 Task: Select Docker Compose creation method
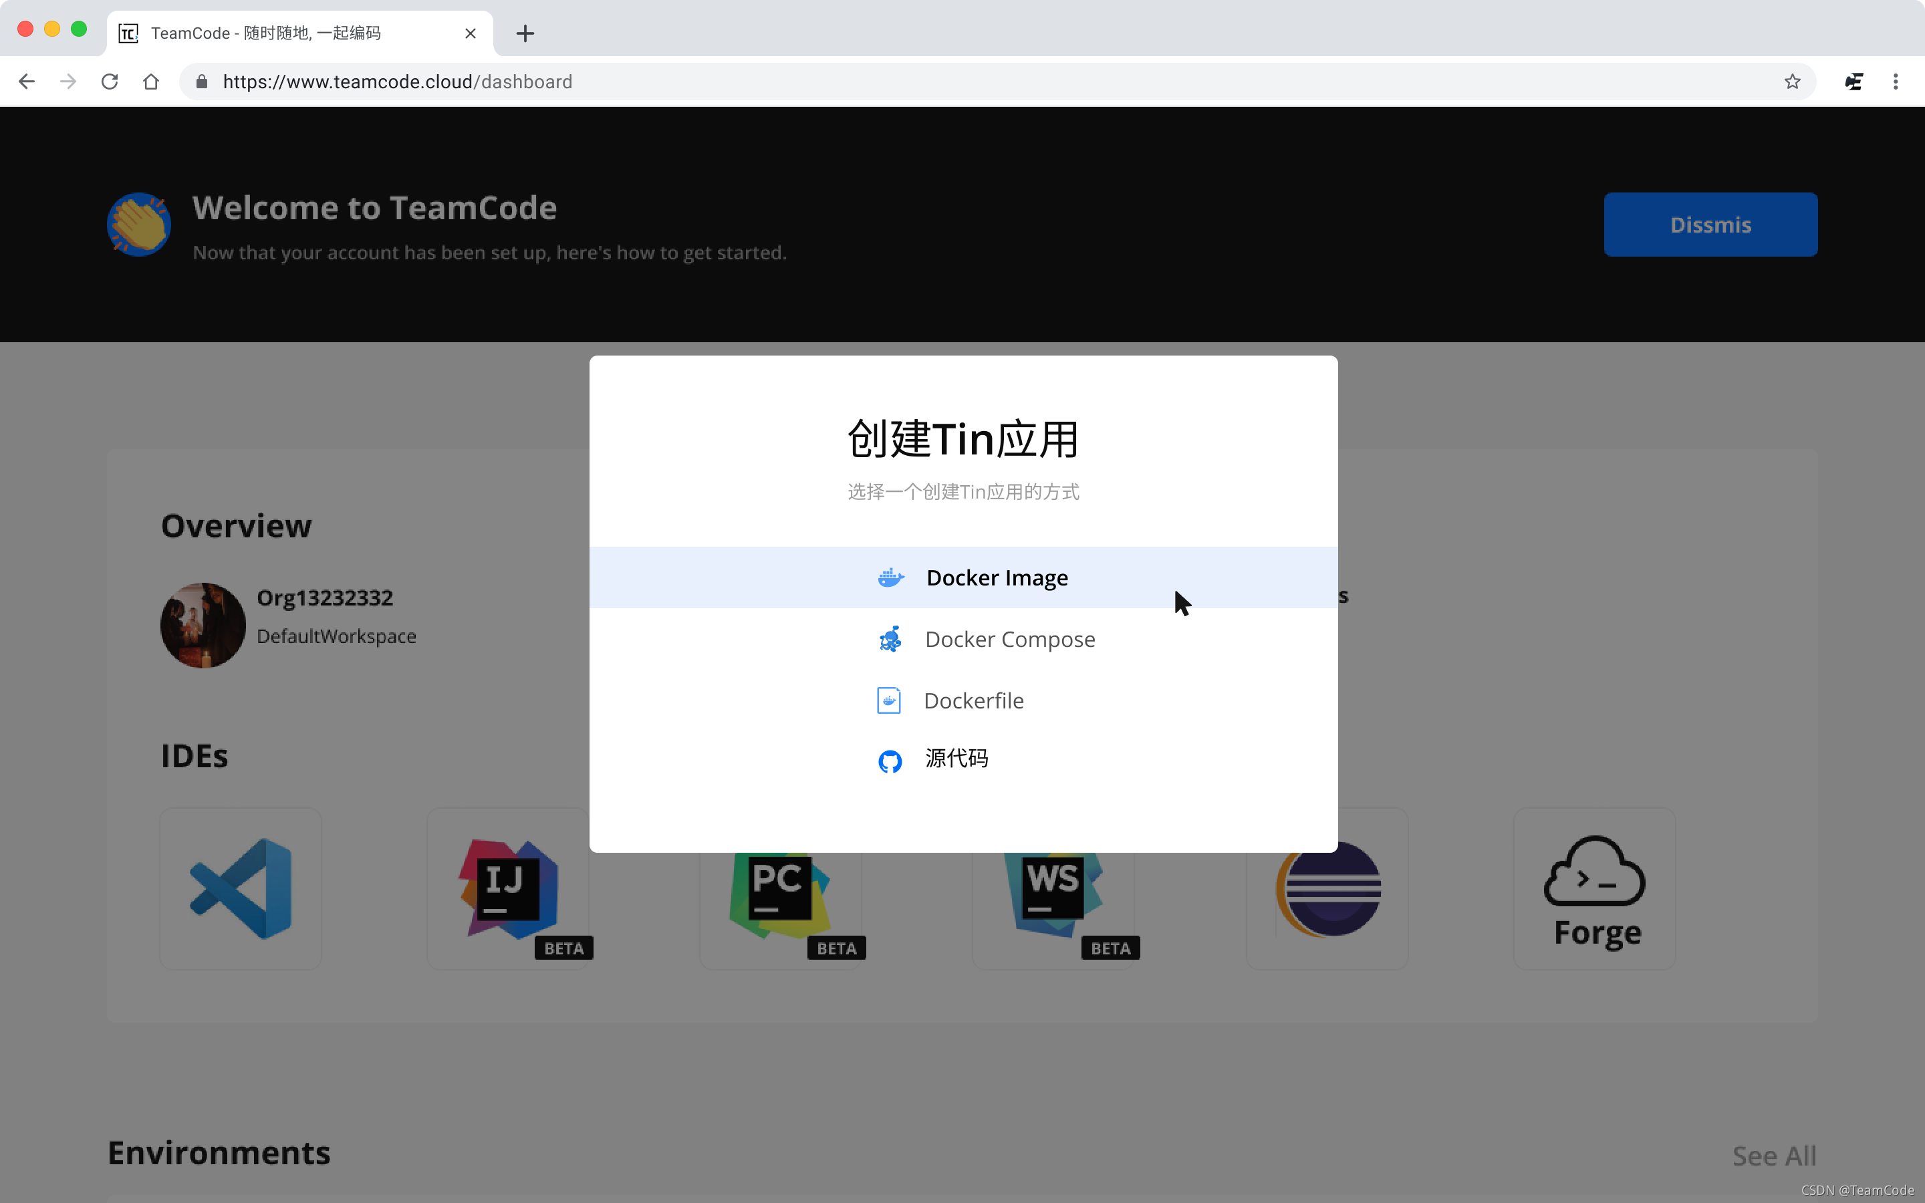click(1009, 639)
